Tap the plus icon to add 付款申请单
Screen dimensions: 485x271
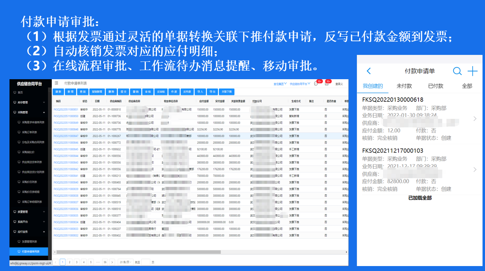click(473, 71)
